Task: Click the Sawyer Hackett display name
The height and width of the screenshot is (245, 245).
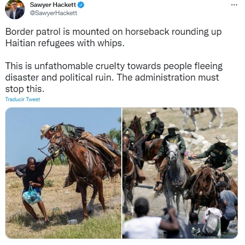Action: point(53,5)
